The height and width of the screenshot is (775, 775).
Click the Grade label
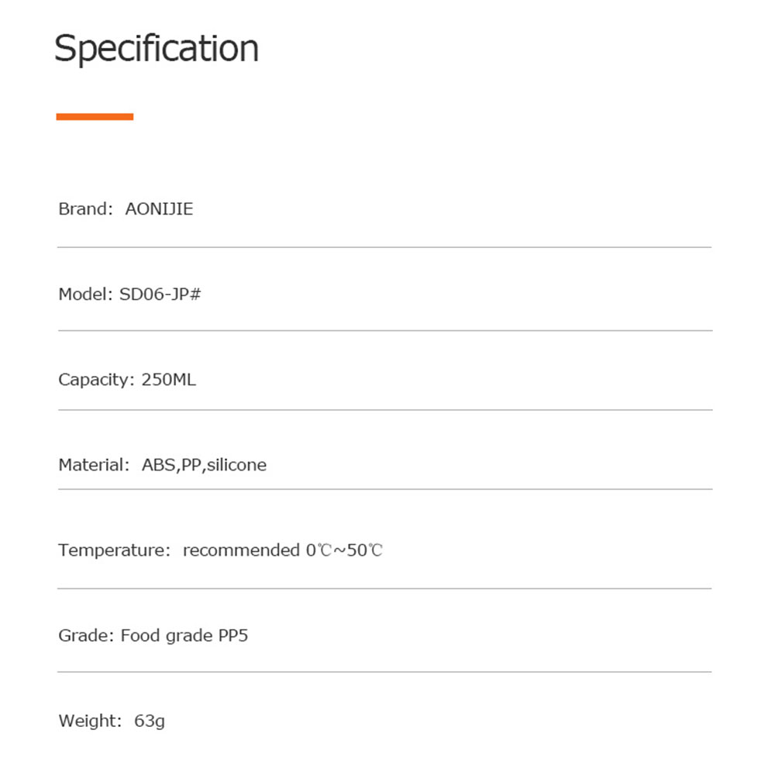tap(85, 636)
